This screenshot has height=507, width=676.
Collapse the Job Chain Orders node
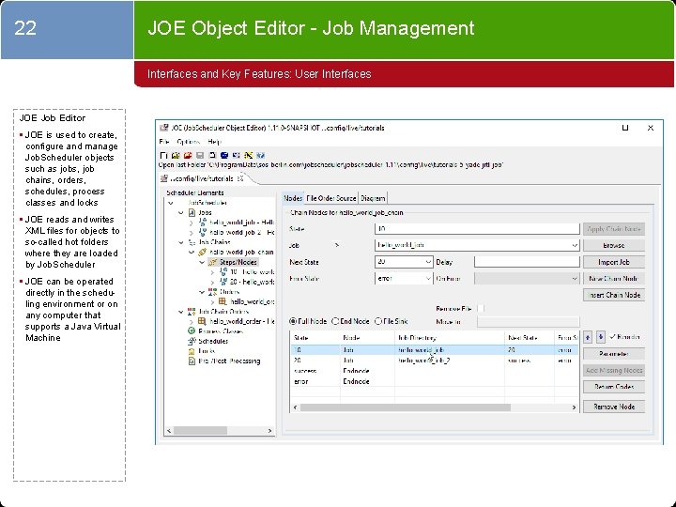pyautogui.click(x=181, y=312)
